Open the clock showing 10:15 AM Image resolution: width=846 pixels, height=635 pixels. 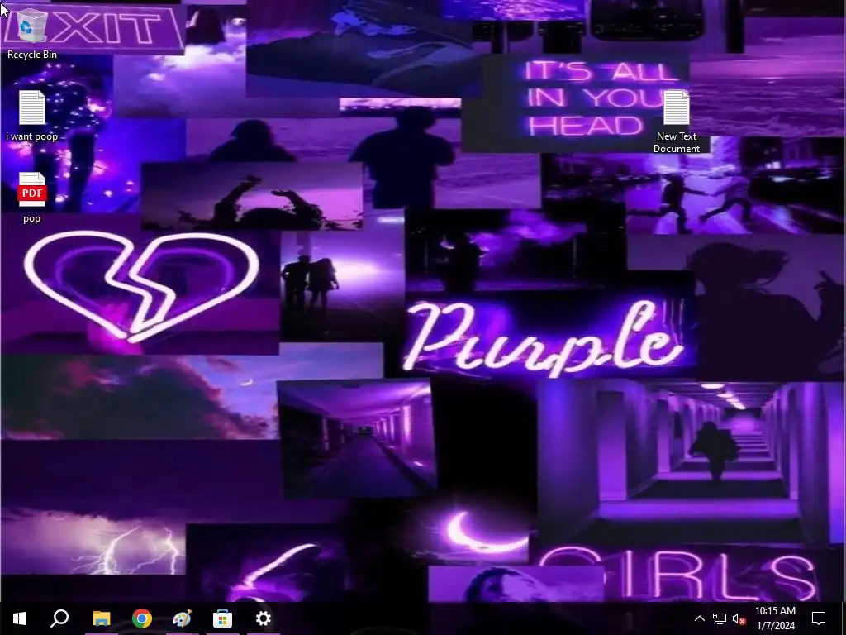pyautogui.click(x=775, y=618)
